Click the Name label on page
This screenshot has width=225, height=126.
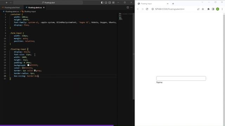pyautogui.click(x=159, y=83)
